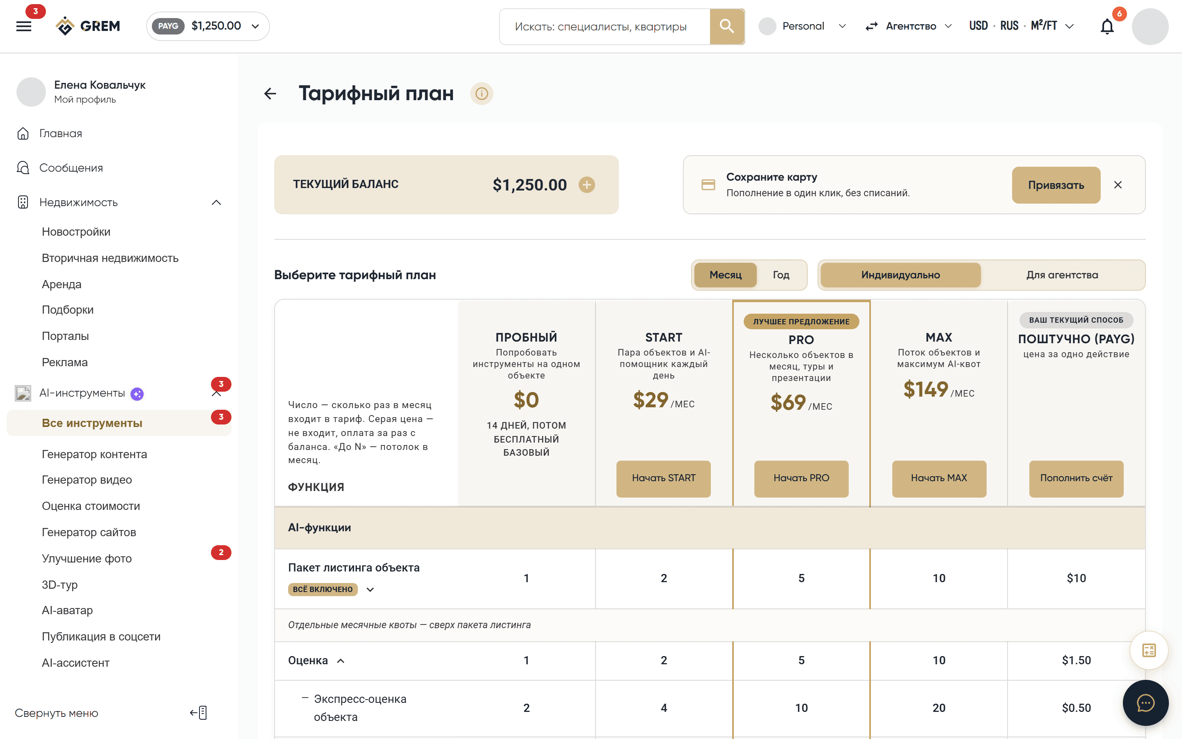Click the user avatar in top right
The image size is (1182, 739).
(x=1150, y=26)
